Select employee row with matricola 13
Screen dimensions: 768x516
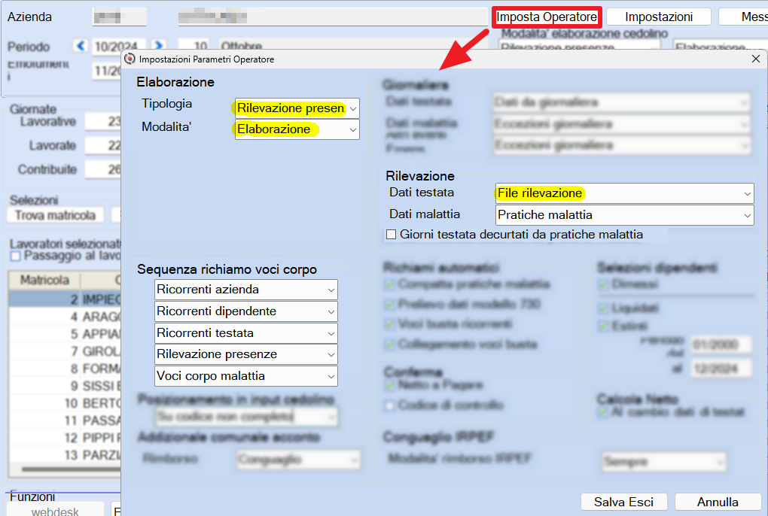pyautogui.click(x=65, y=455)
